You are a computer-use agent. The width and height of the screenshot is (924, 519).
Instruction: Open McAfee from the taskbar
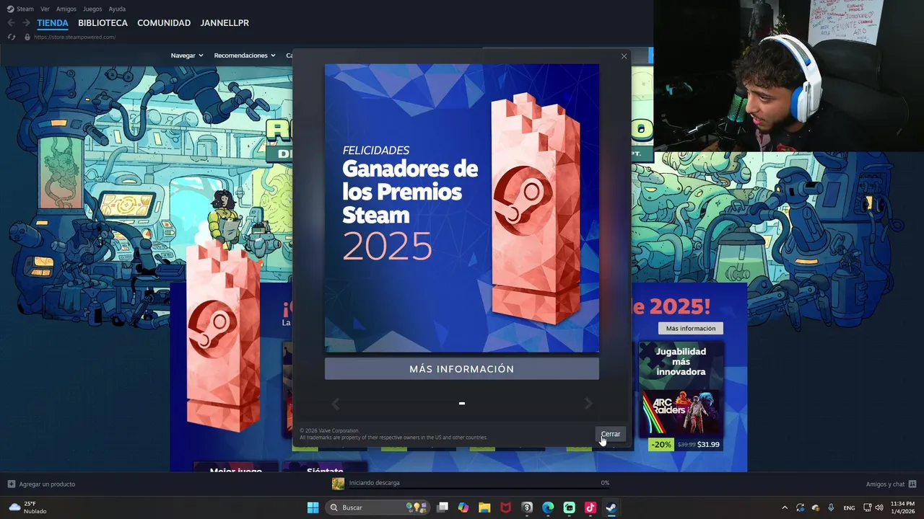coord(506,507)
